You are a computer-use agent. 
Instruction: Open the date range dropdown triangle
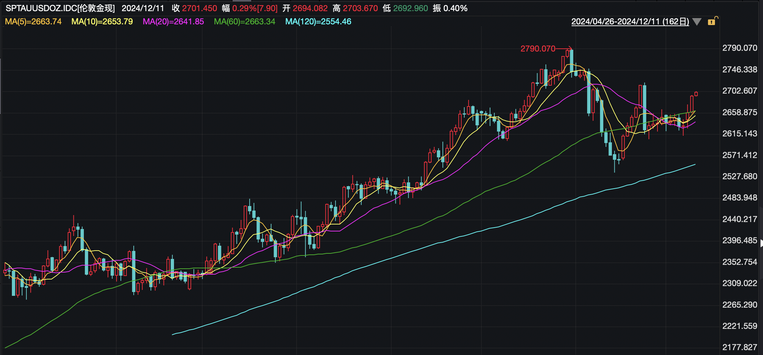[697, 22]
